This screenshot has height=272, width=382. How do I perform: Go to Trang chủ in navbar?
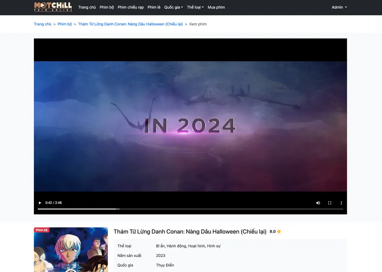(87, 7)
